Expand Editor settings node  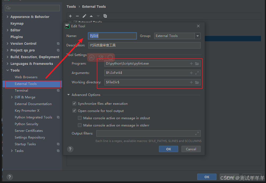[7, 30]
